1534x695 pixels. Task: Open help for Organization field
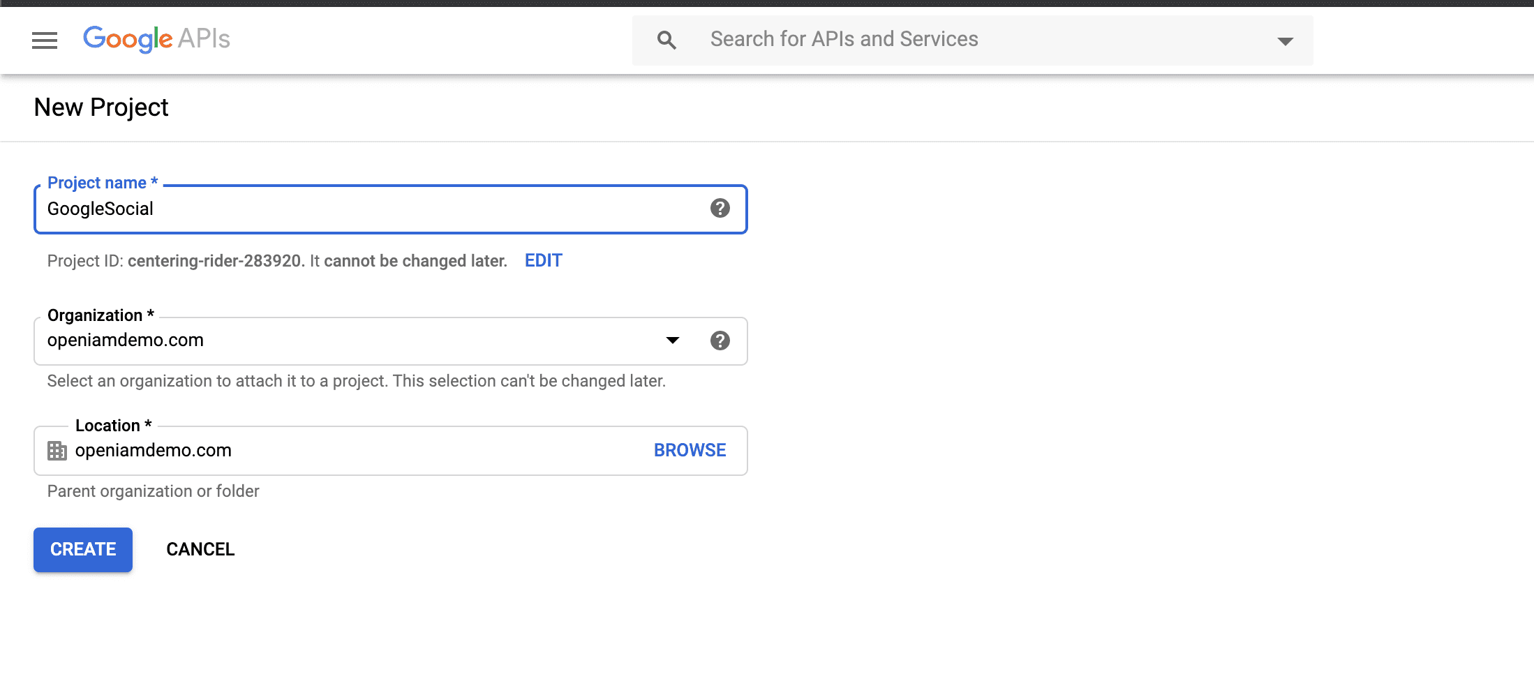click(x=720, y=341)
